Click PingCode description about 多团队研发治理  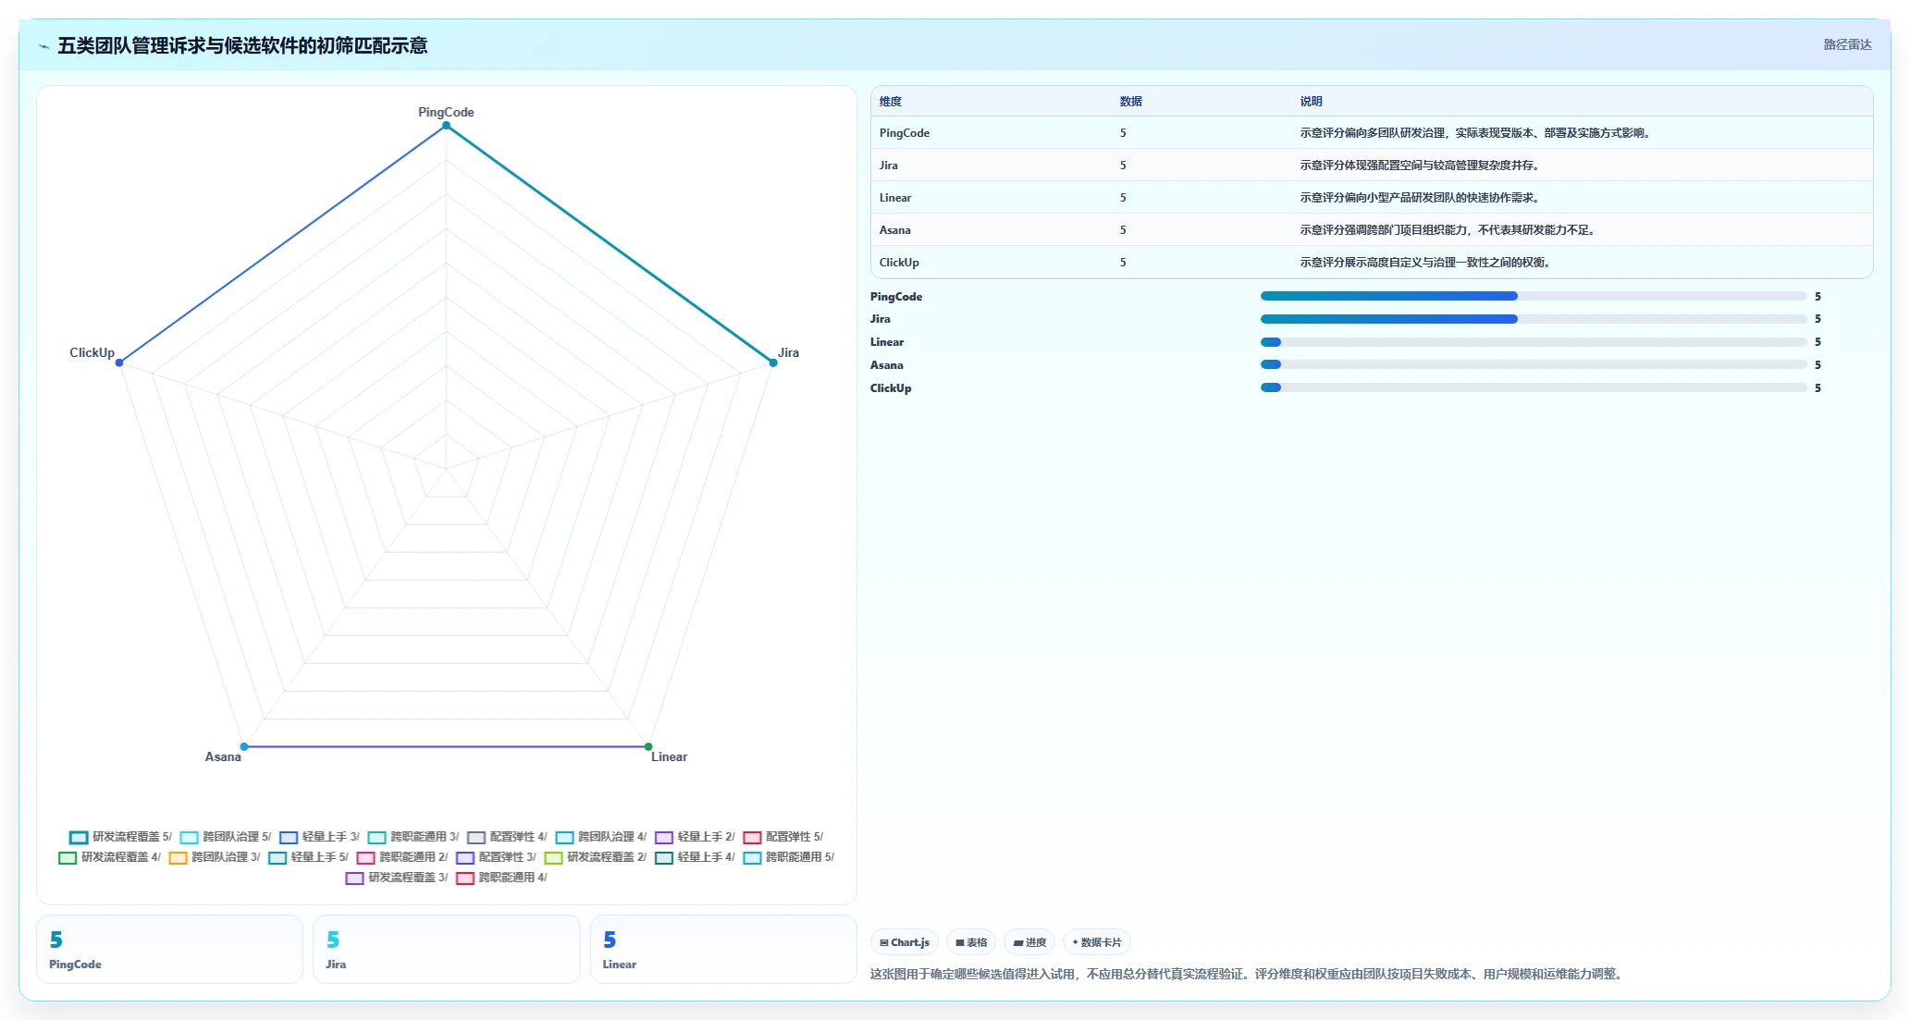point(1476,133)
